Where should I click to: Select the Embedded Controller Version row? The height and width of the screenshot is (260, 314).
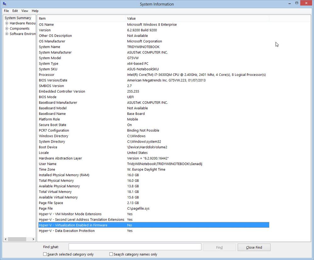[x=154, y=92]
